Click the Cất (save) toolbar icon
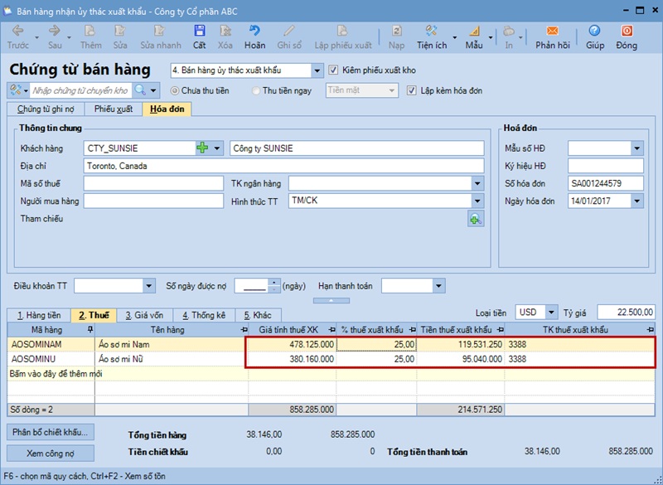The image size is (663, 485). point(199,36)
